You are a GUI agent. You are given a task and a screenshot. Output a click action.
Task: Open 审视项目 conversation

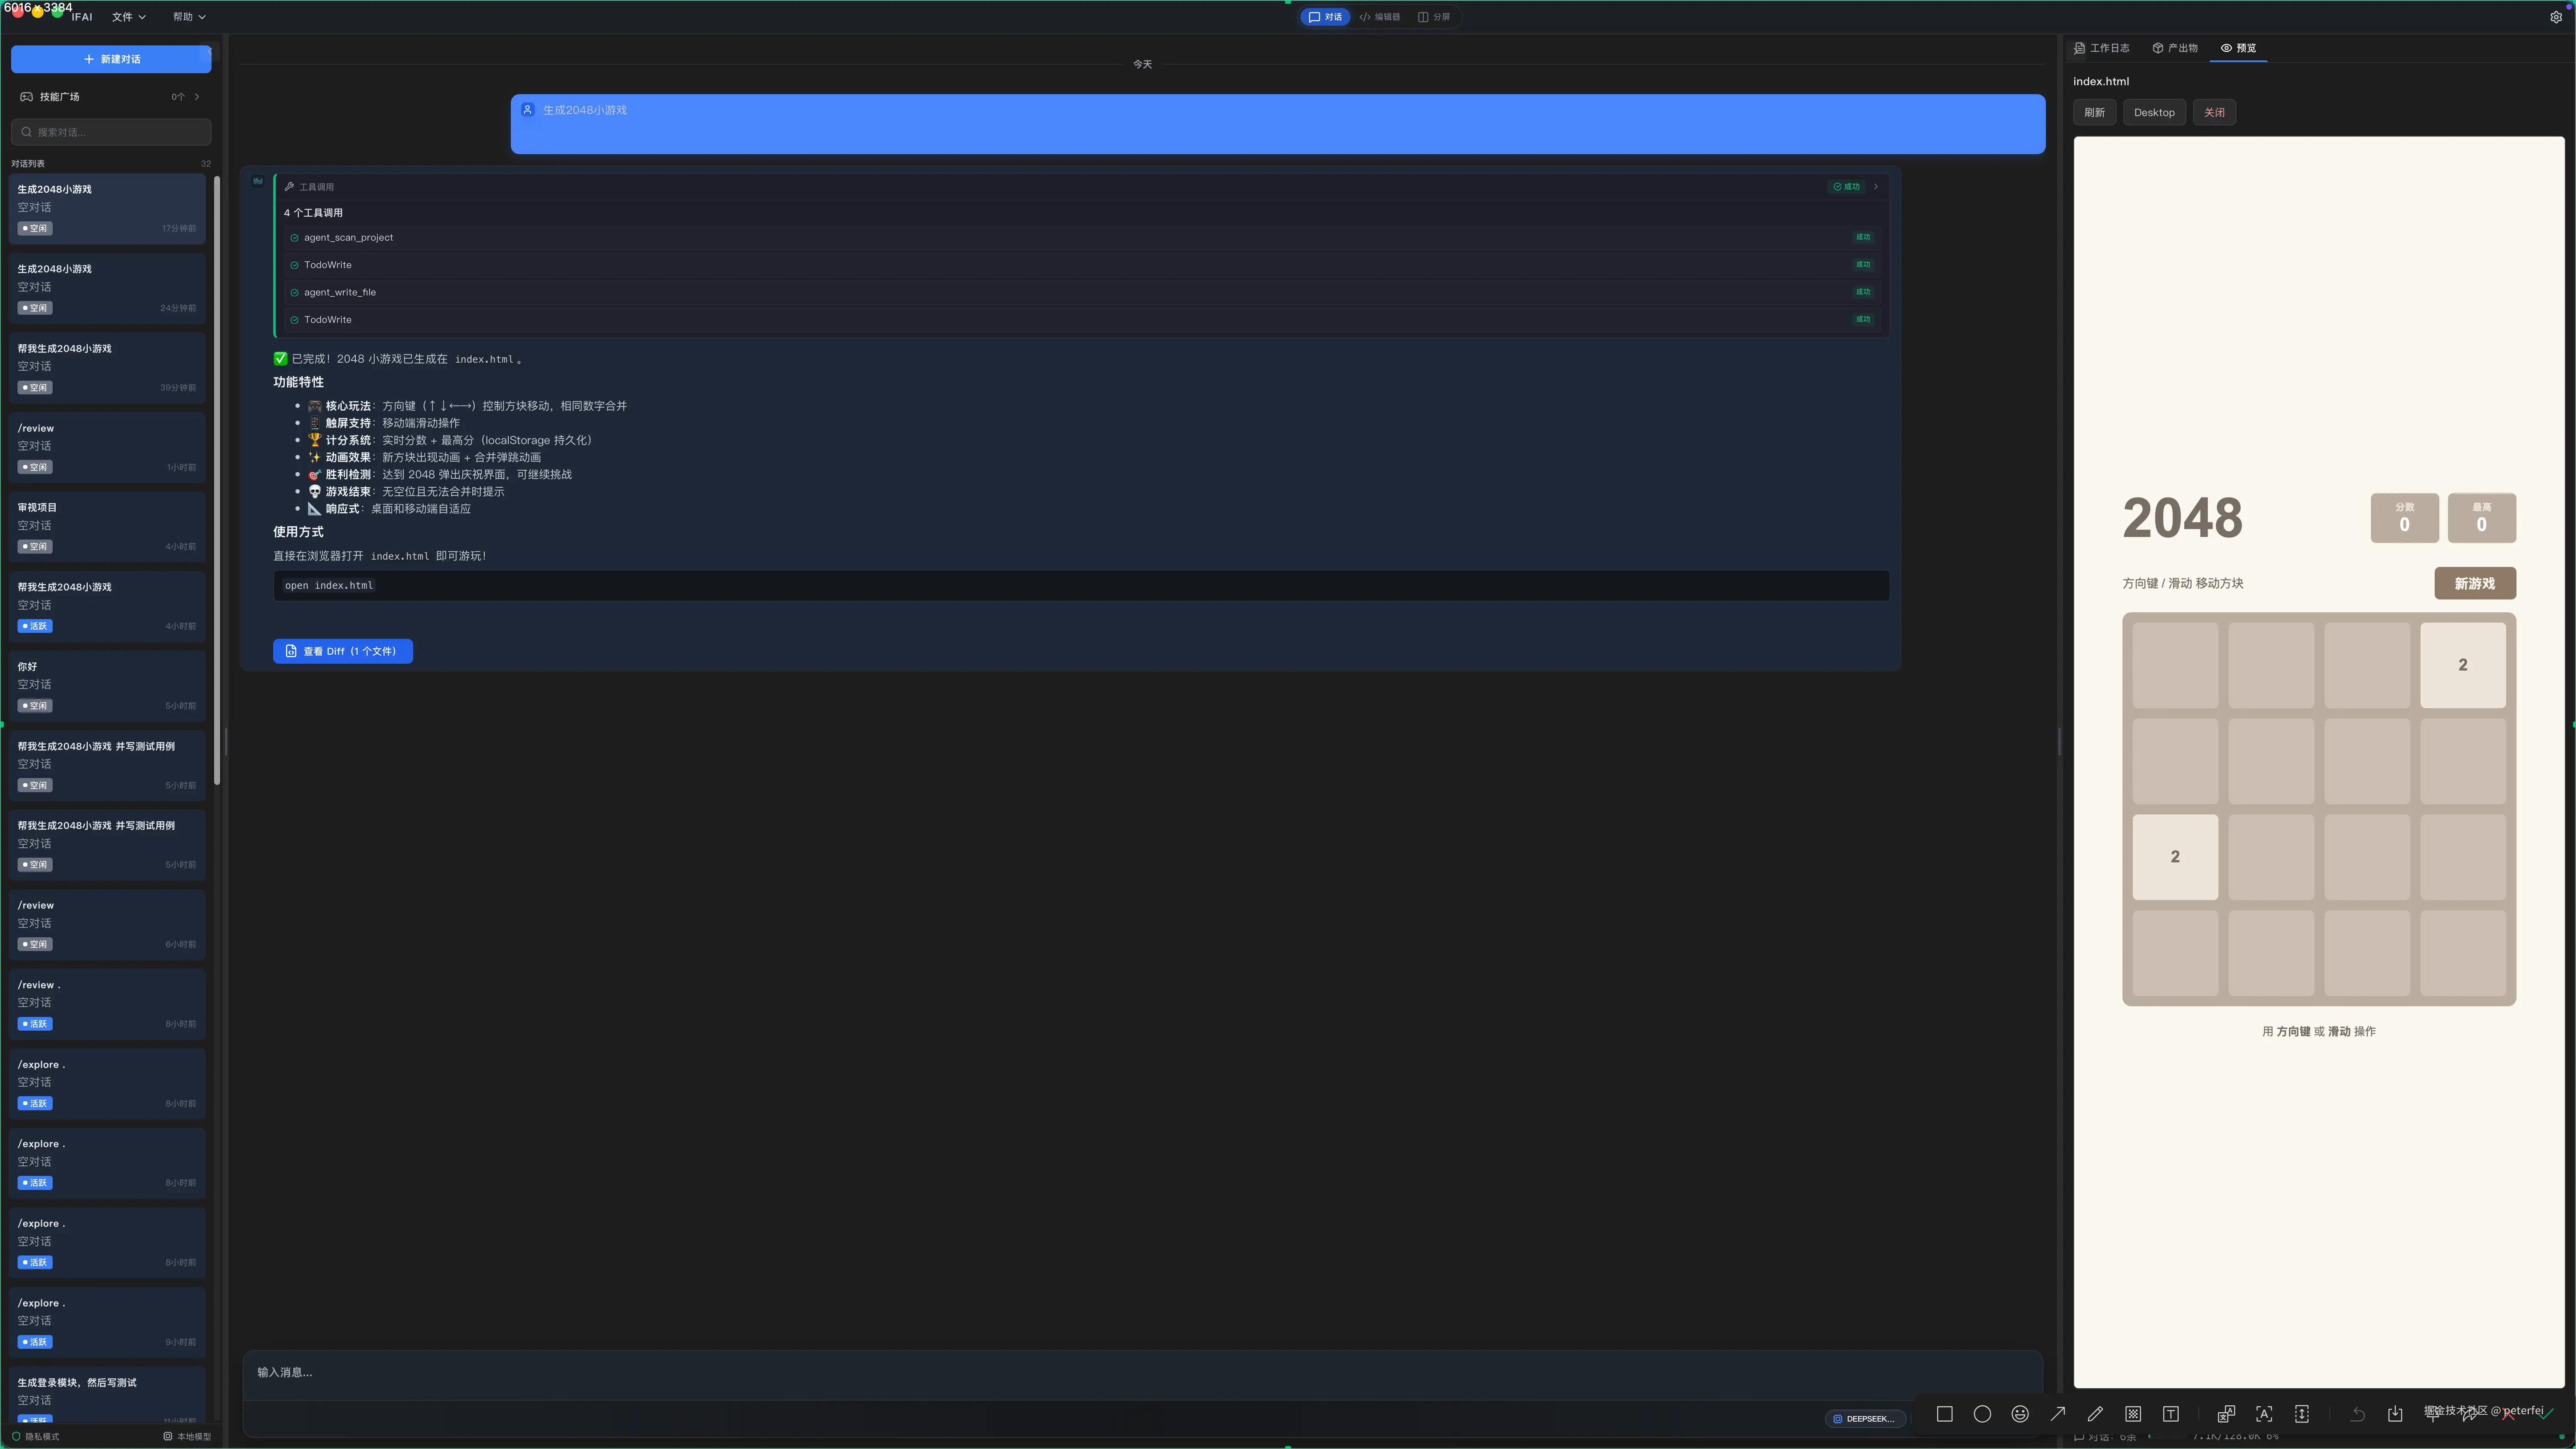coord(107,527)
